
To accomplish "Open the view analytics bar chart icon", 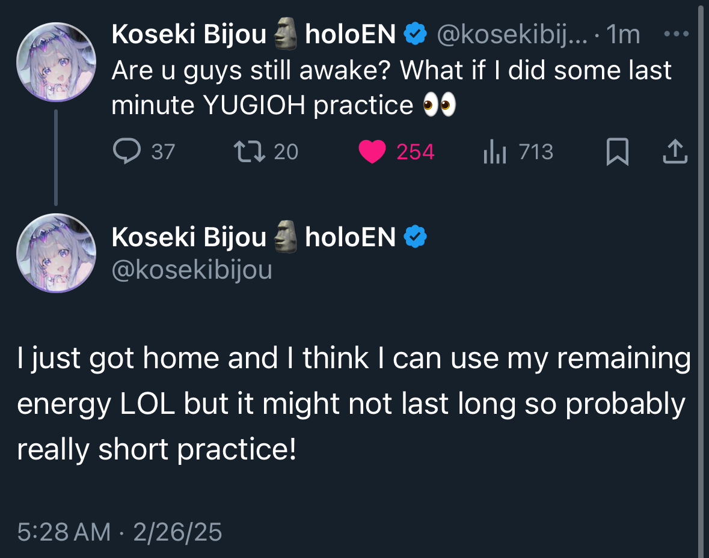I will click(x=496, y=151).
